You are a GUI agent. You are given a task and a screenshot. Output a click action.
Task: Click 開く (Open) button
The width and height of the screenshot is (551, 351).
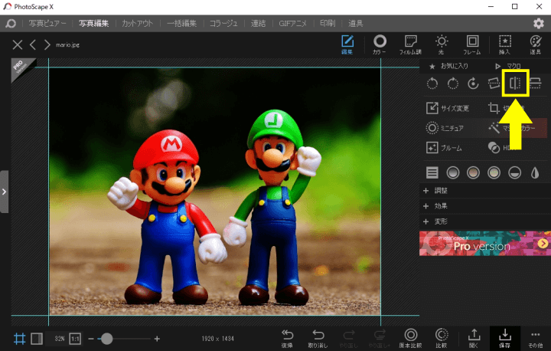tap(474, 339)
